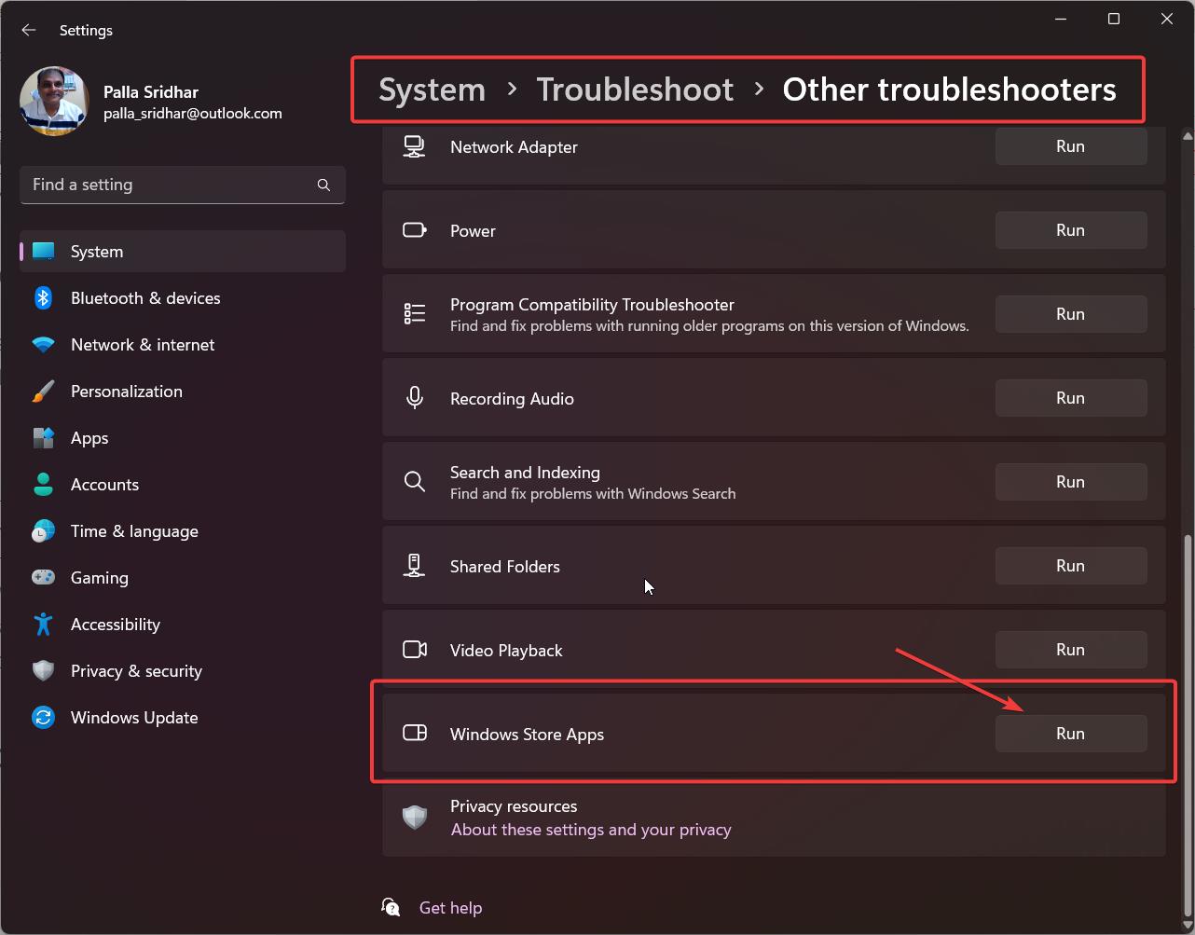Screen dimensions: 1195x935
Task: Open About these settings and your privacy
Action: click(x=591, y=830)
